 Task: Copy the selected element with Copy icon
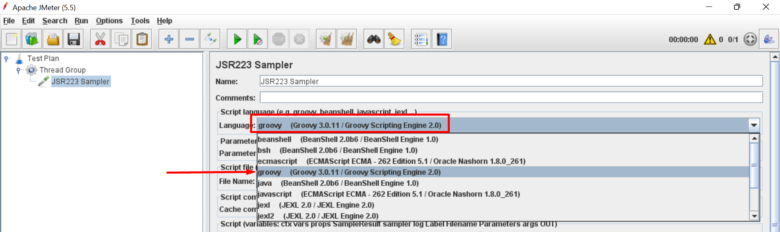point(121,39)
